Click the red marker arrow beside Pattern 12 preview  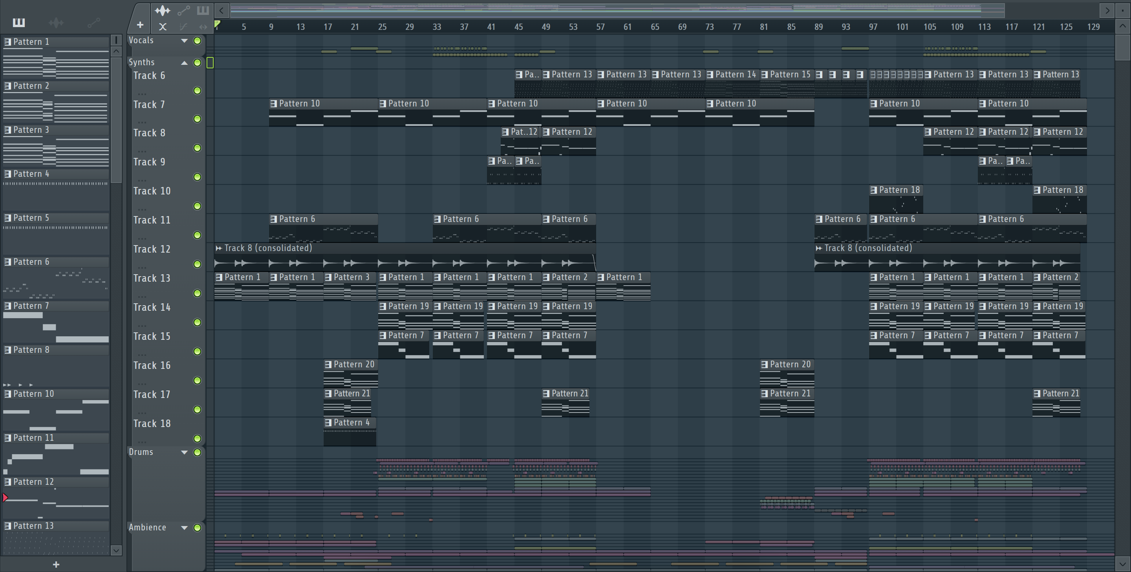(x=5, y=497)
